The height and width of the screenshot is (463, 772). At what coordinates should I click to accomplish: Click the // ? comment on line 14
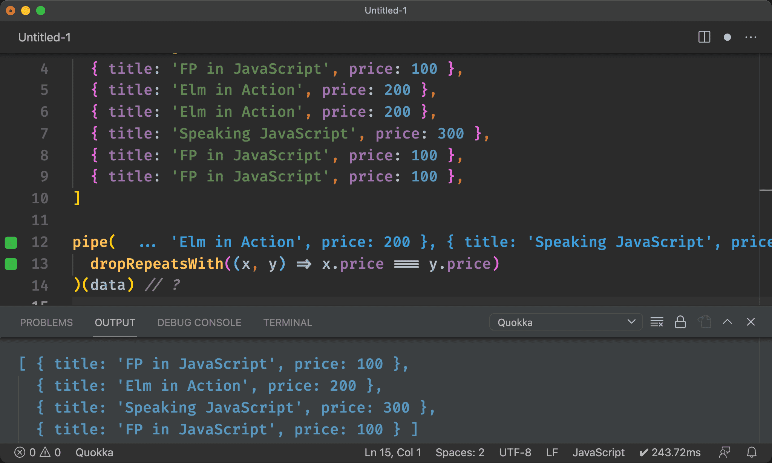(x=162, y=285)
